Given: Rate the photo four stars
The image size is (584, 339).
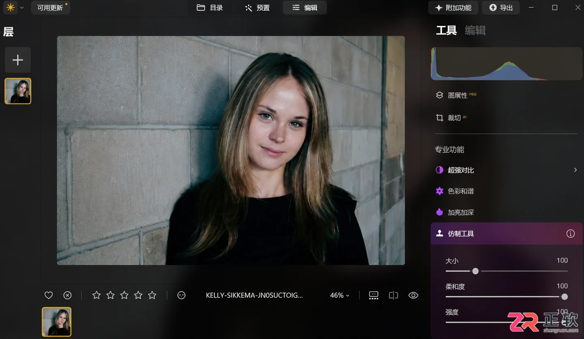Looking at the screenshot, I should coord(138,295).
